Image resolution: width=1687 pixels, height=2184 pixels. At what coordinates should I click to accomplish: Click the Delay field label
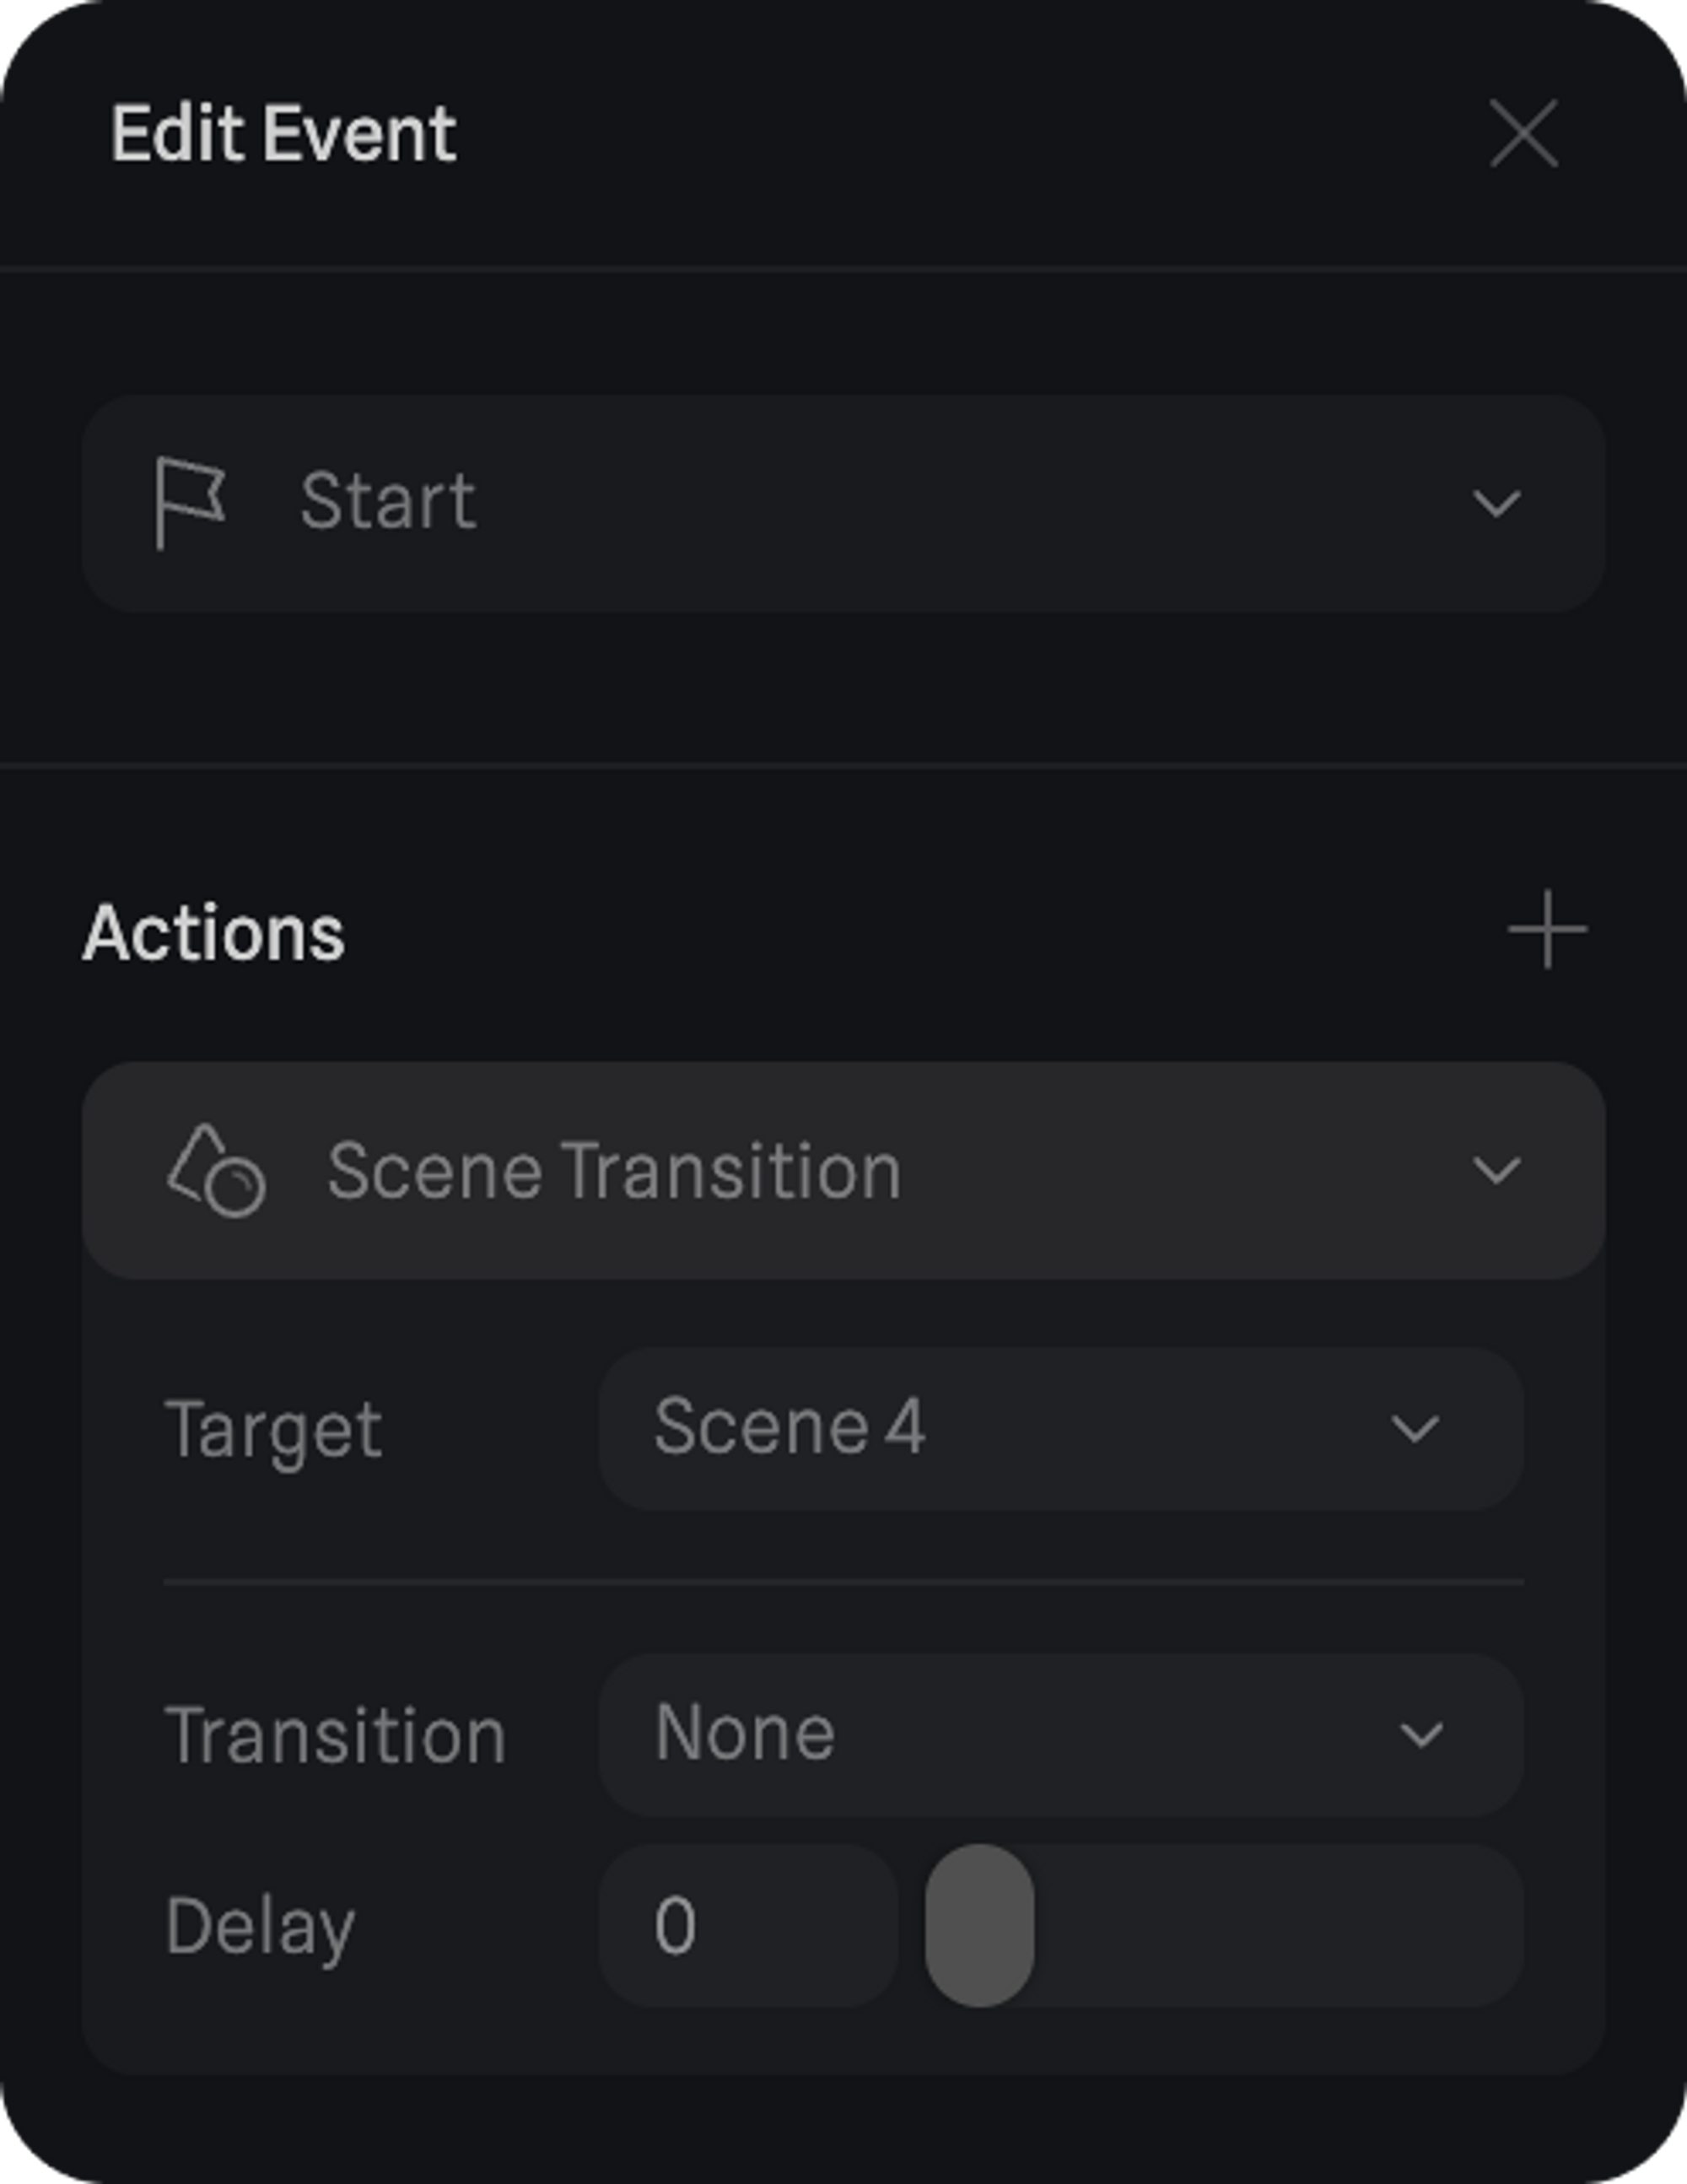coord(260,1927)
